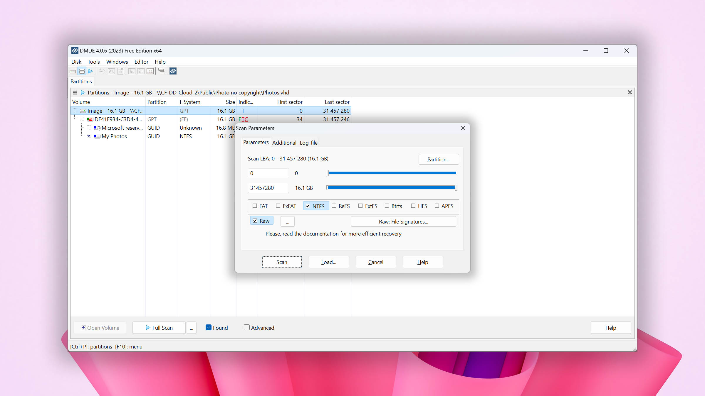Enable the ReFS file system checkbox

coord(334,206)
